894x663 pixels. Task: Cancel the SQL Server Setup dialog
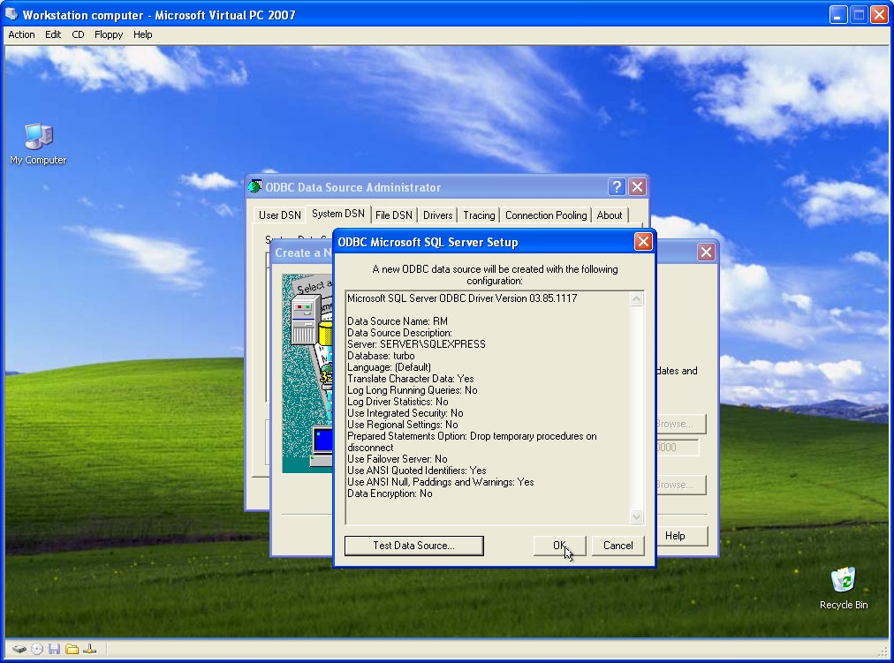click(x=618, y=546)
